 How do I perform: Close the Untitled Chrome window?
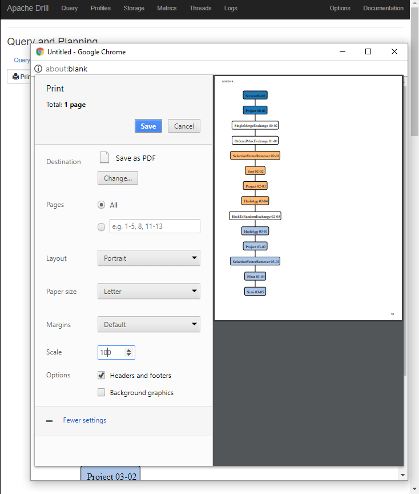pos(394,51)
